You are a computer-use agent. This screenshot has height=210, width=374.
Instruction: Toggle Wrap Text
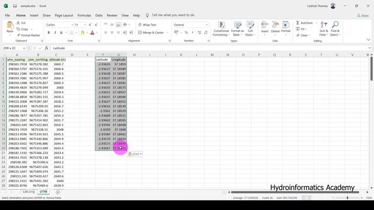tap(147, 24)
